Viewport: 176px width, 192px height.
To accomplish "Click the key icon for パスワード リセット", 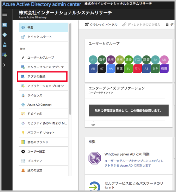I will pos(23,133).
